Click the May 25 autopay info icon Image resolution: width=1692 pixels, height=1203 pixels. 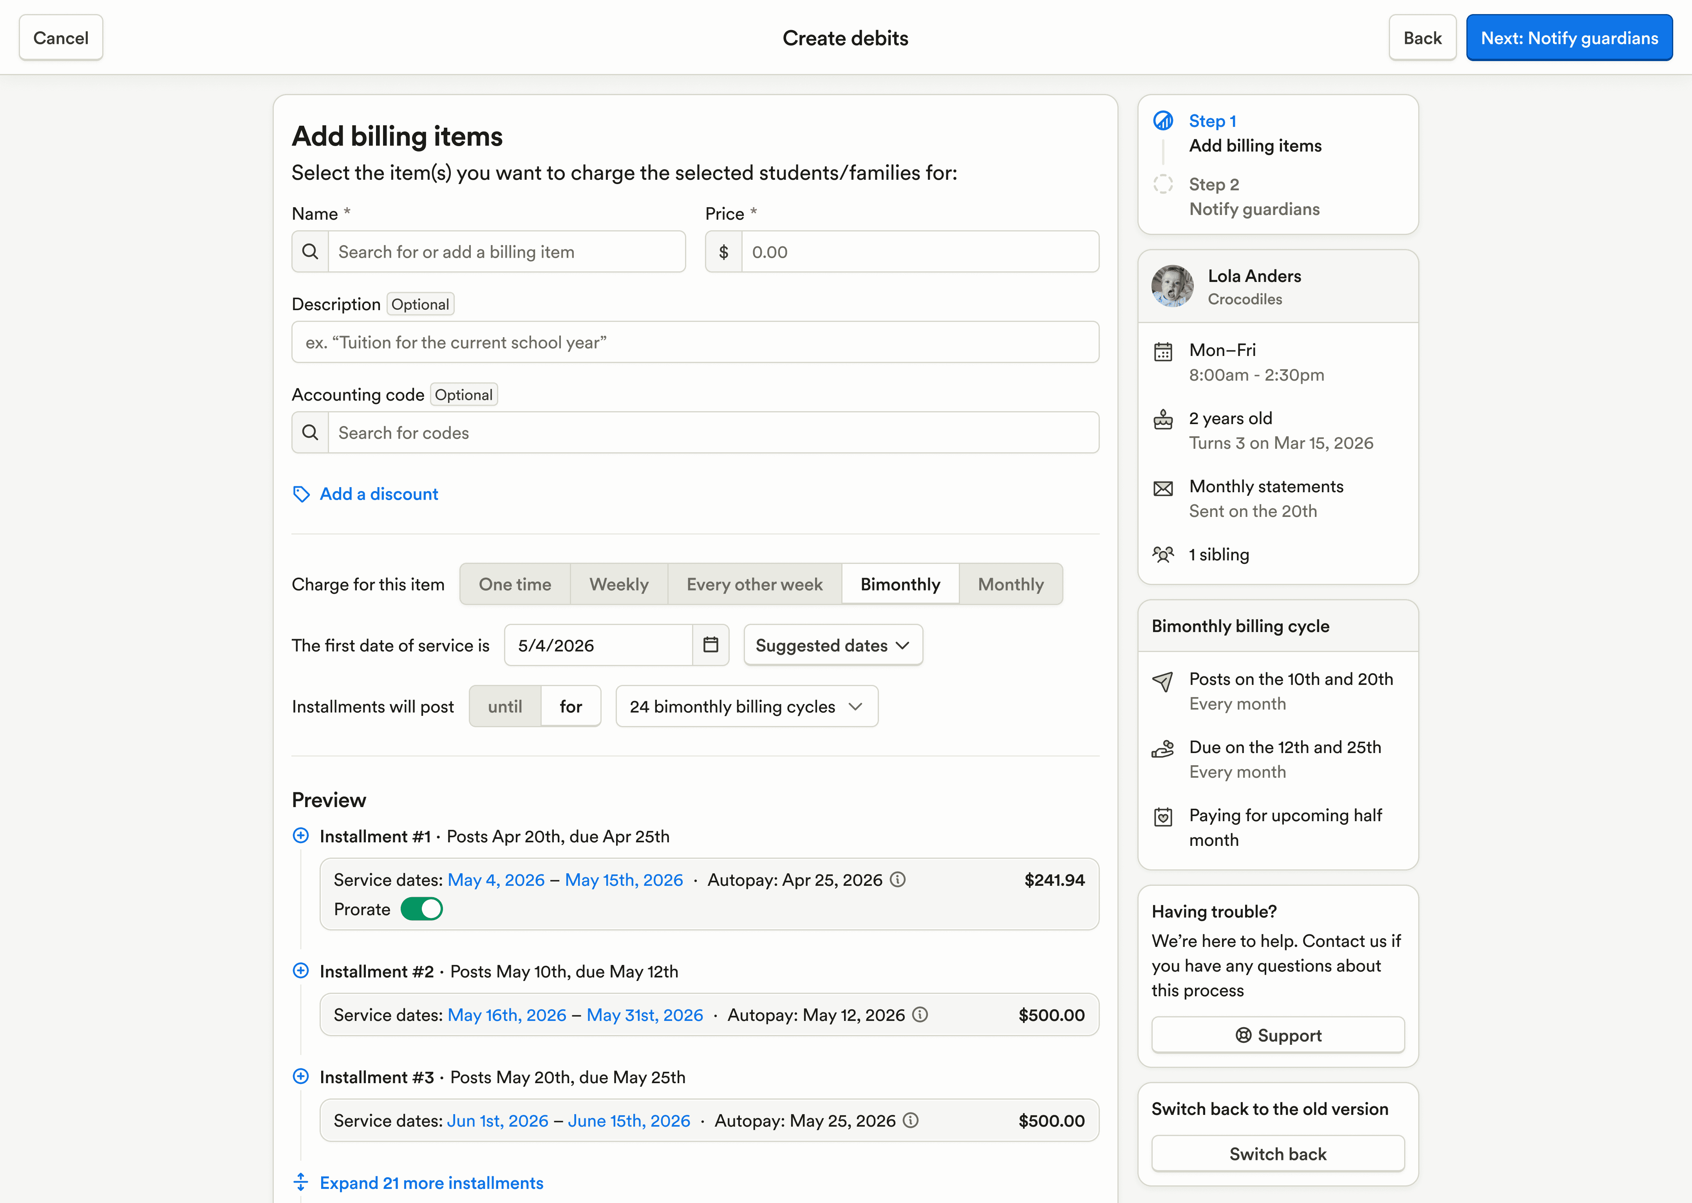(911, 1120)
